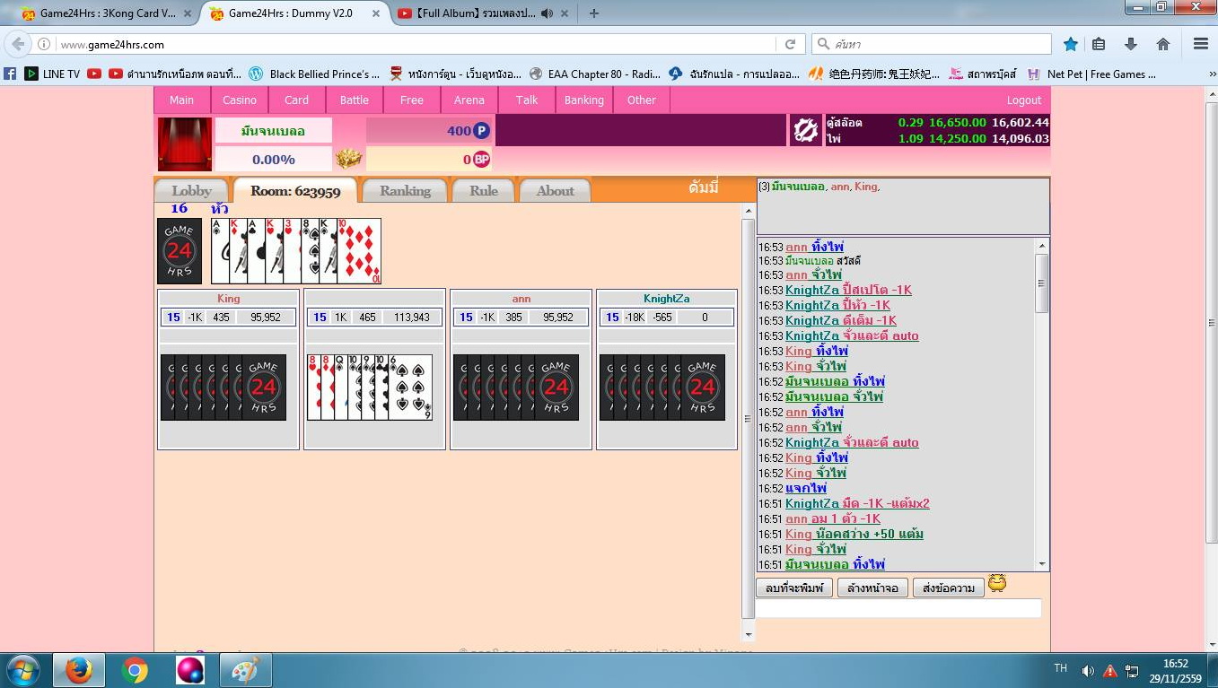1218x688 pixels.
Task: Mute the Full Album tab audio icon
Action: tap(547, 13)
